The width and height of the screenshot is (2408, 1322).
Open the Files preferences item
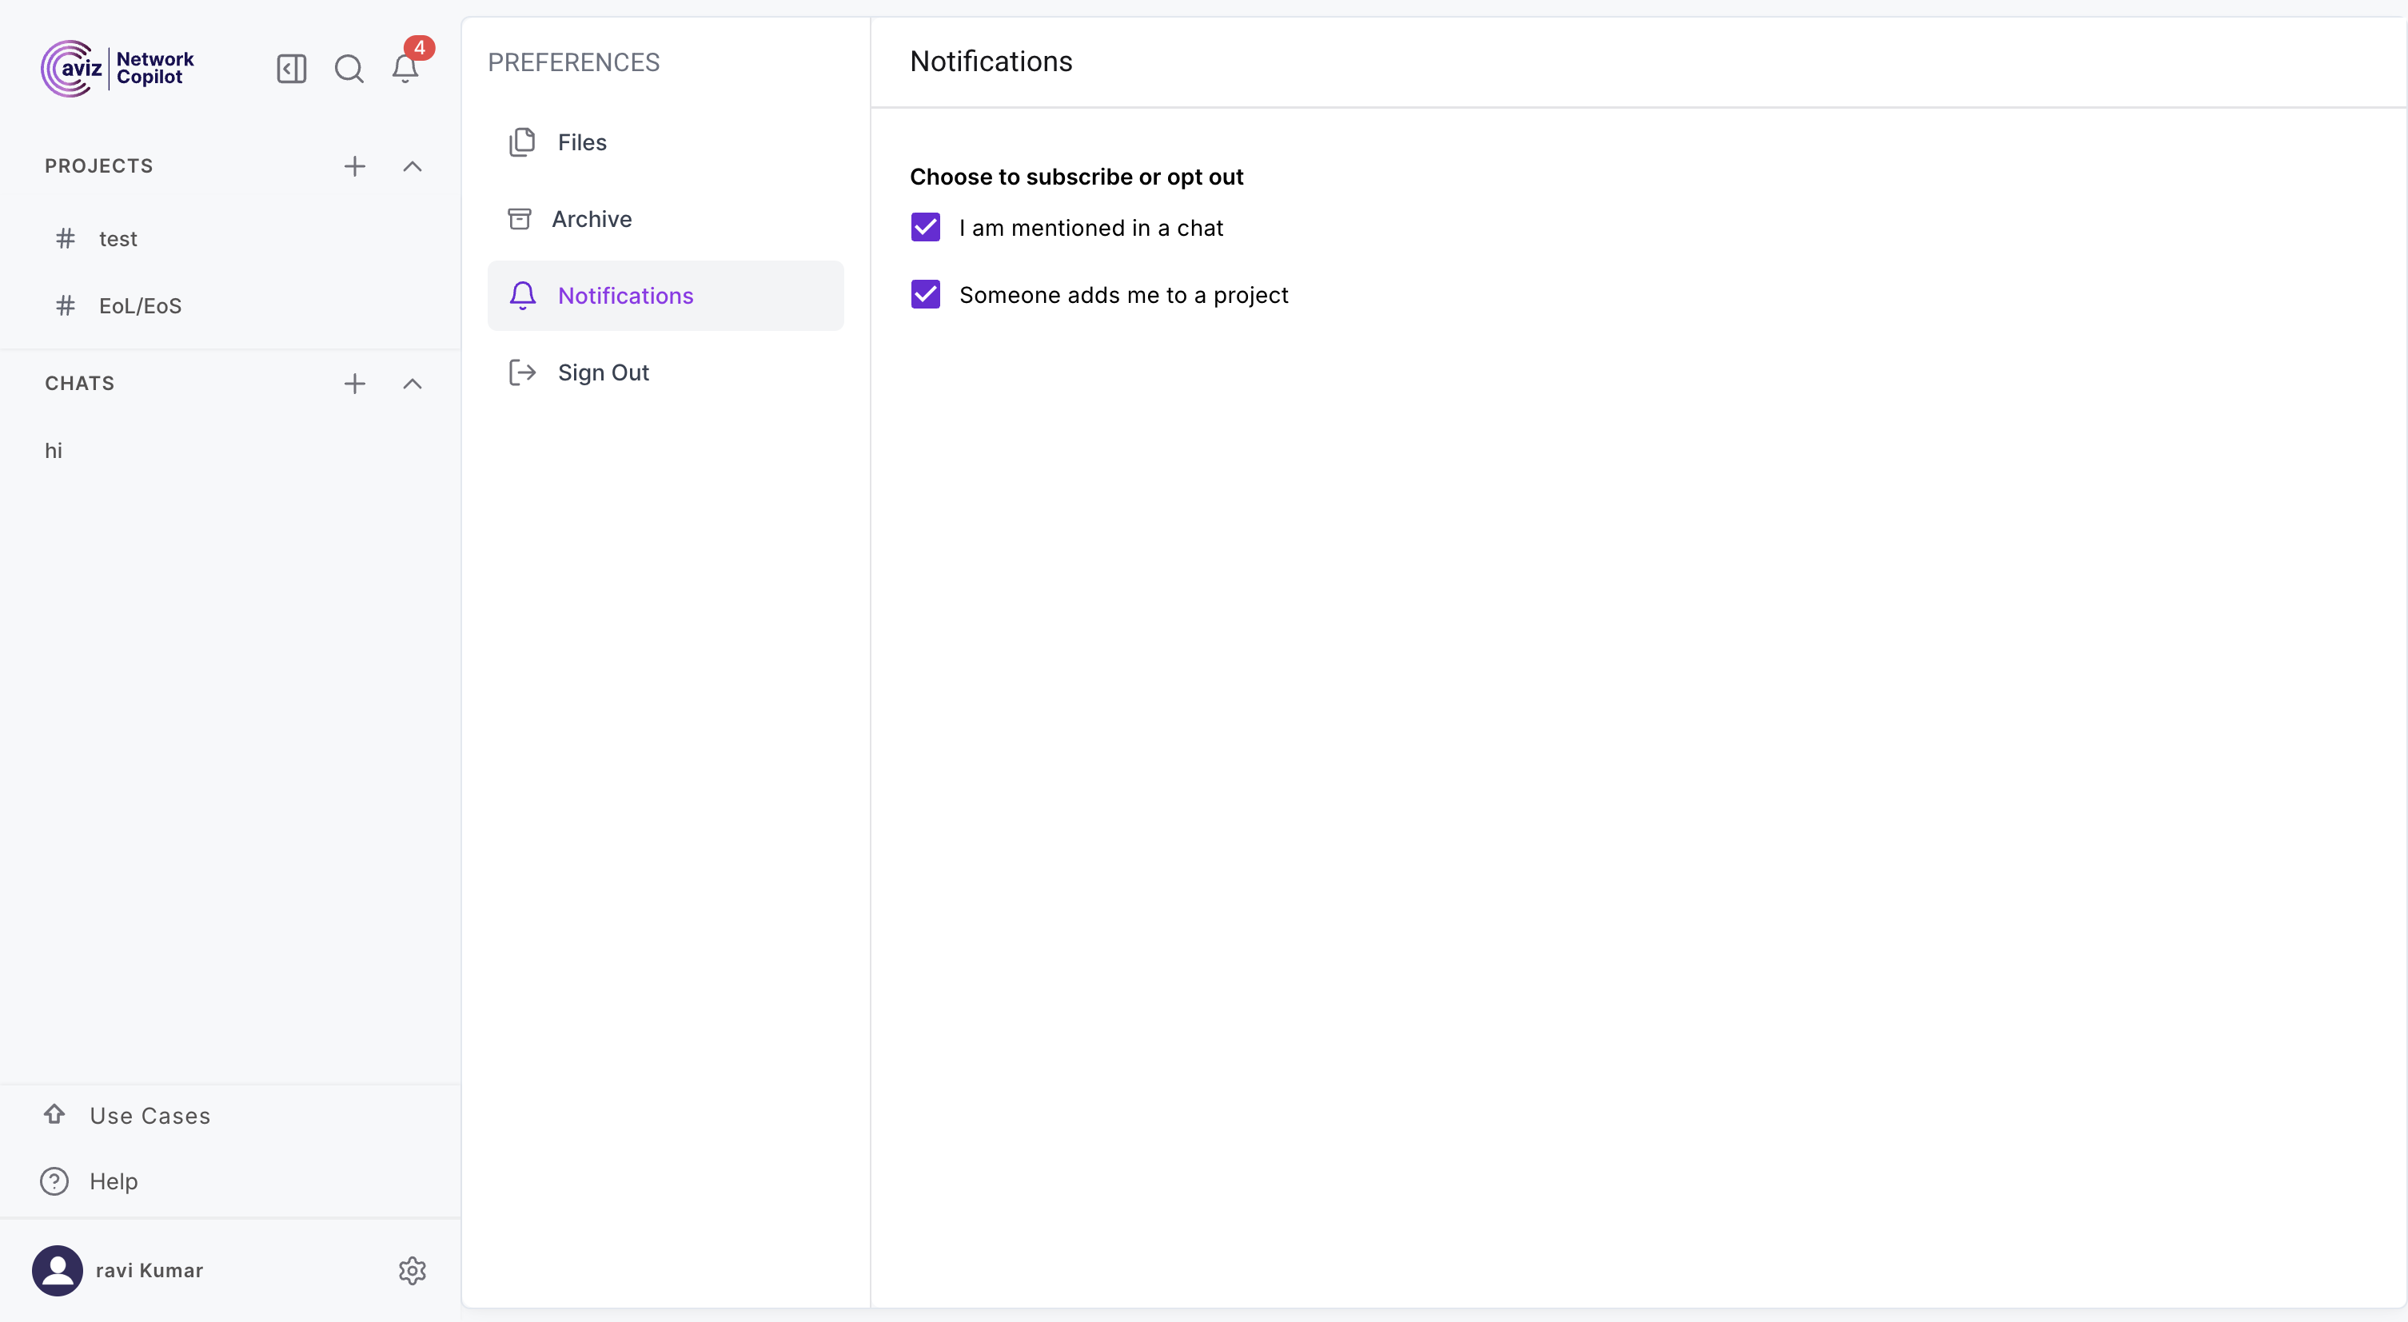pyautogui.click(x=581, y=142)
